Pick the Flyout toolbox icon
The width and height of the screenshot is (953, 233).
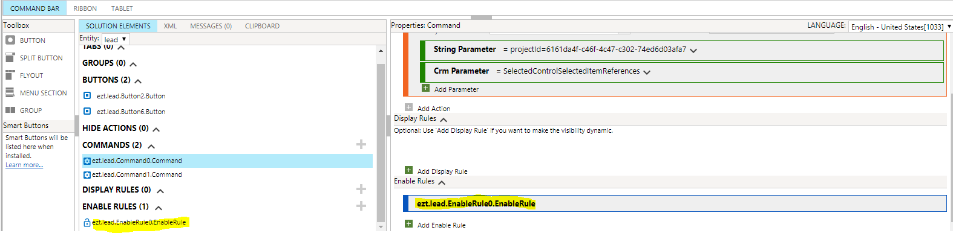(x=10, y=75)
